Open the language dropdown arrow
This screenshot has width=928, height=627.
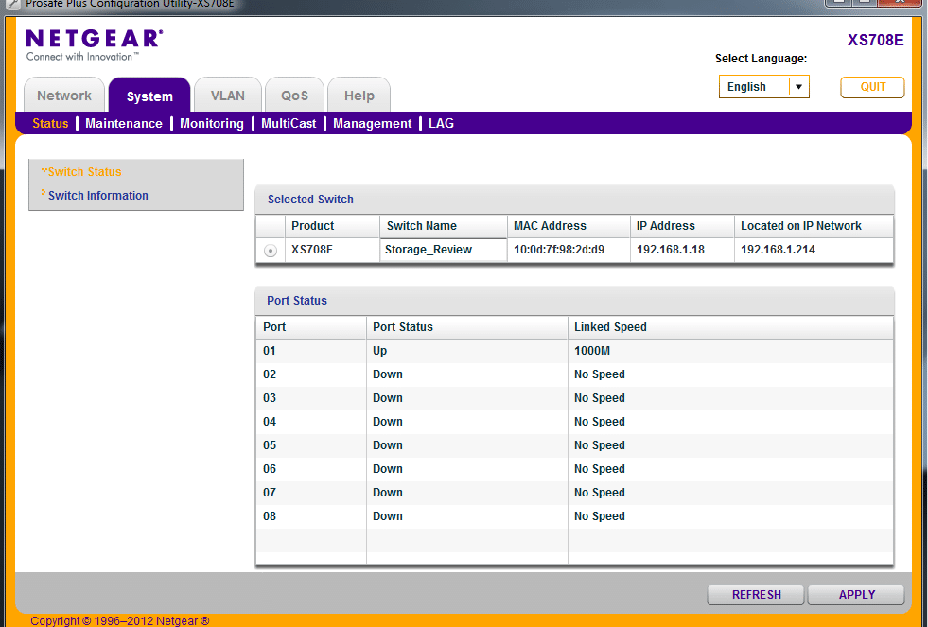798,87
